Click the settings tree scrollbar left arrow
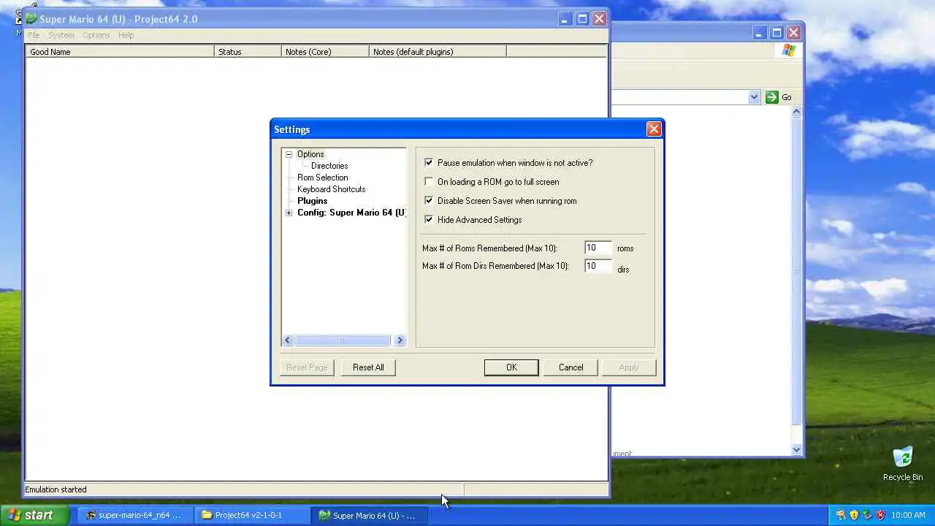Viewport: 935px width, 526px height. click(x=288, y=340)
